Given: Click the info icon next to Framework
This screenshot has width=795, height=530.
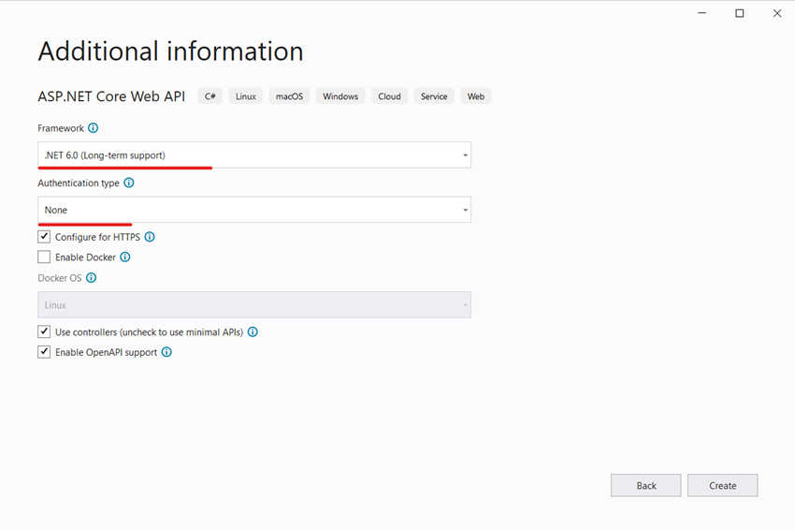Looking at the screenshot, I should click(x=93, y=128).
